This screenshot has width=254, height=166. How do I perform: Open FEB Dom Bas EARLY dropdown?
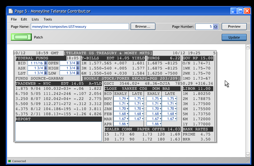160,114
